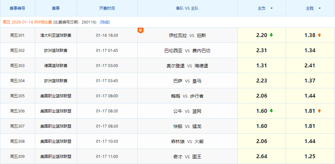This screenshot has height=164, width=335.
Task: Select 主负 odds 1.60 for 快船 VS 猛龙
Action: coord(262,126)
